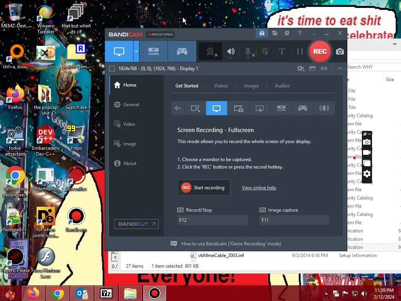Viewport: 401px width, 301px height.
Task: Toggle speaker sound recording icon
Action: pos(231,51)
